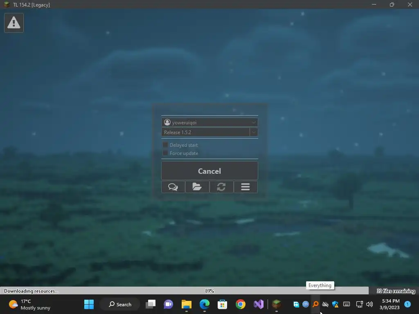
Task: Open Visual Studio from the taskbar
Action: point(259,304)
